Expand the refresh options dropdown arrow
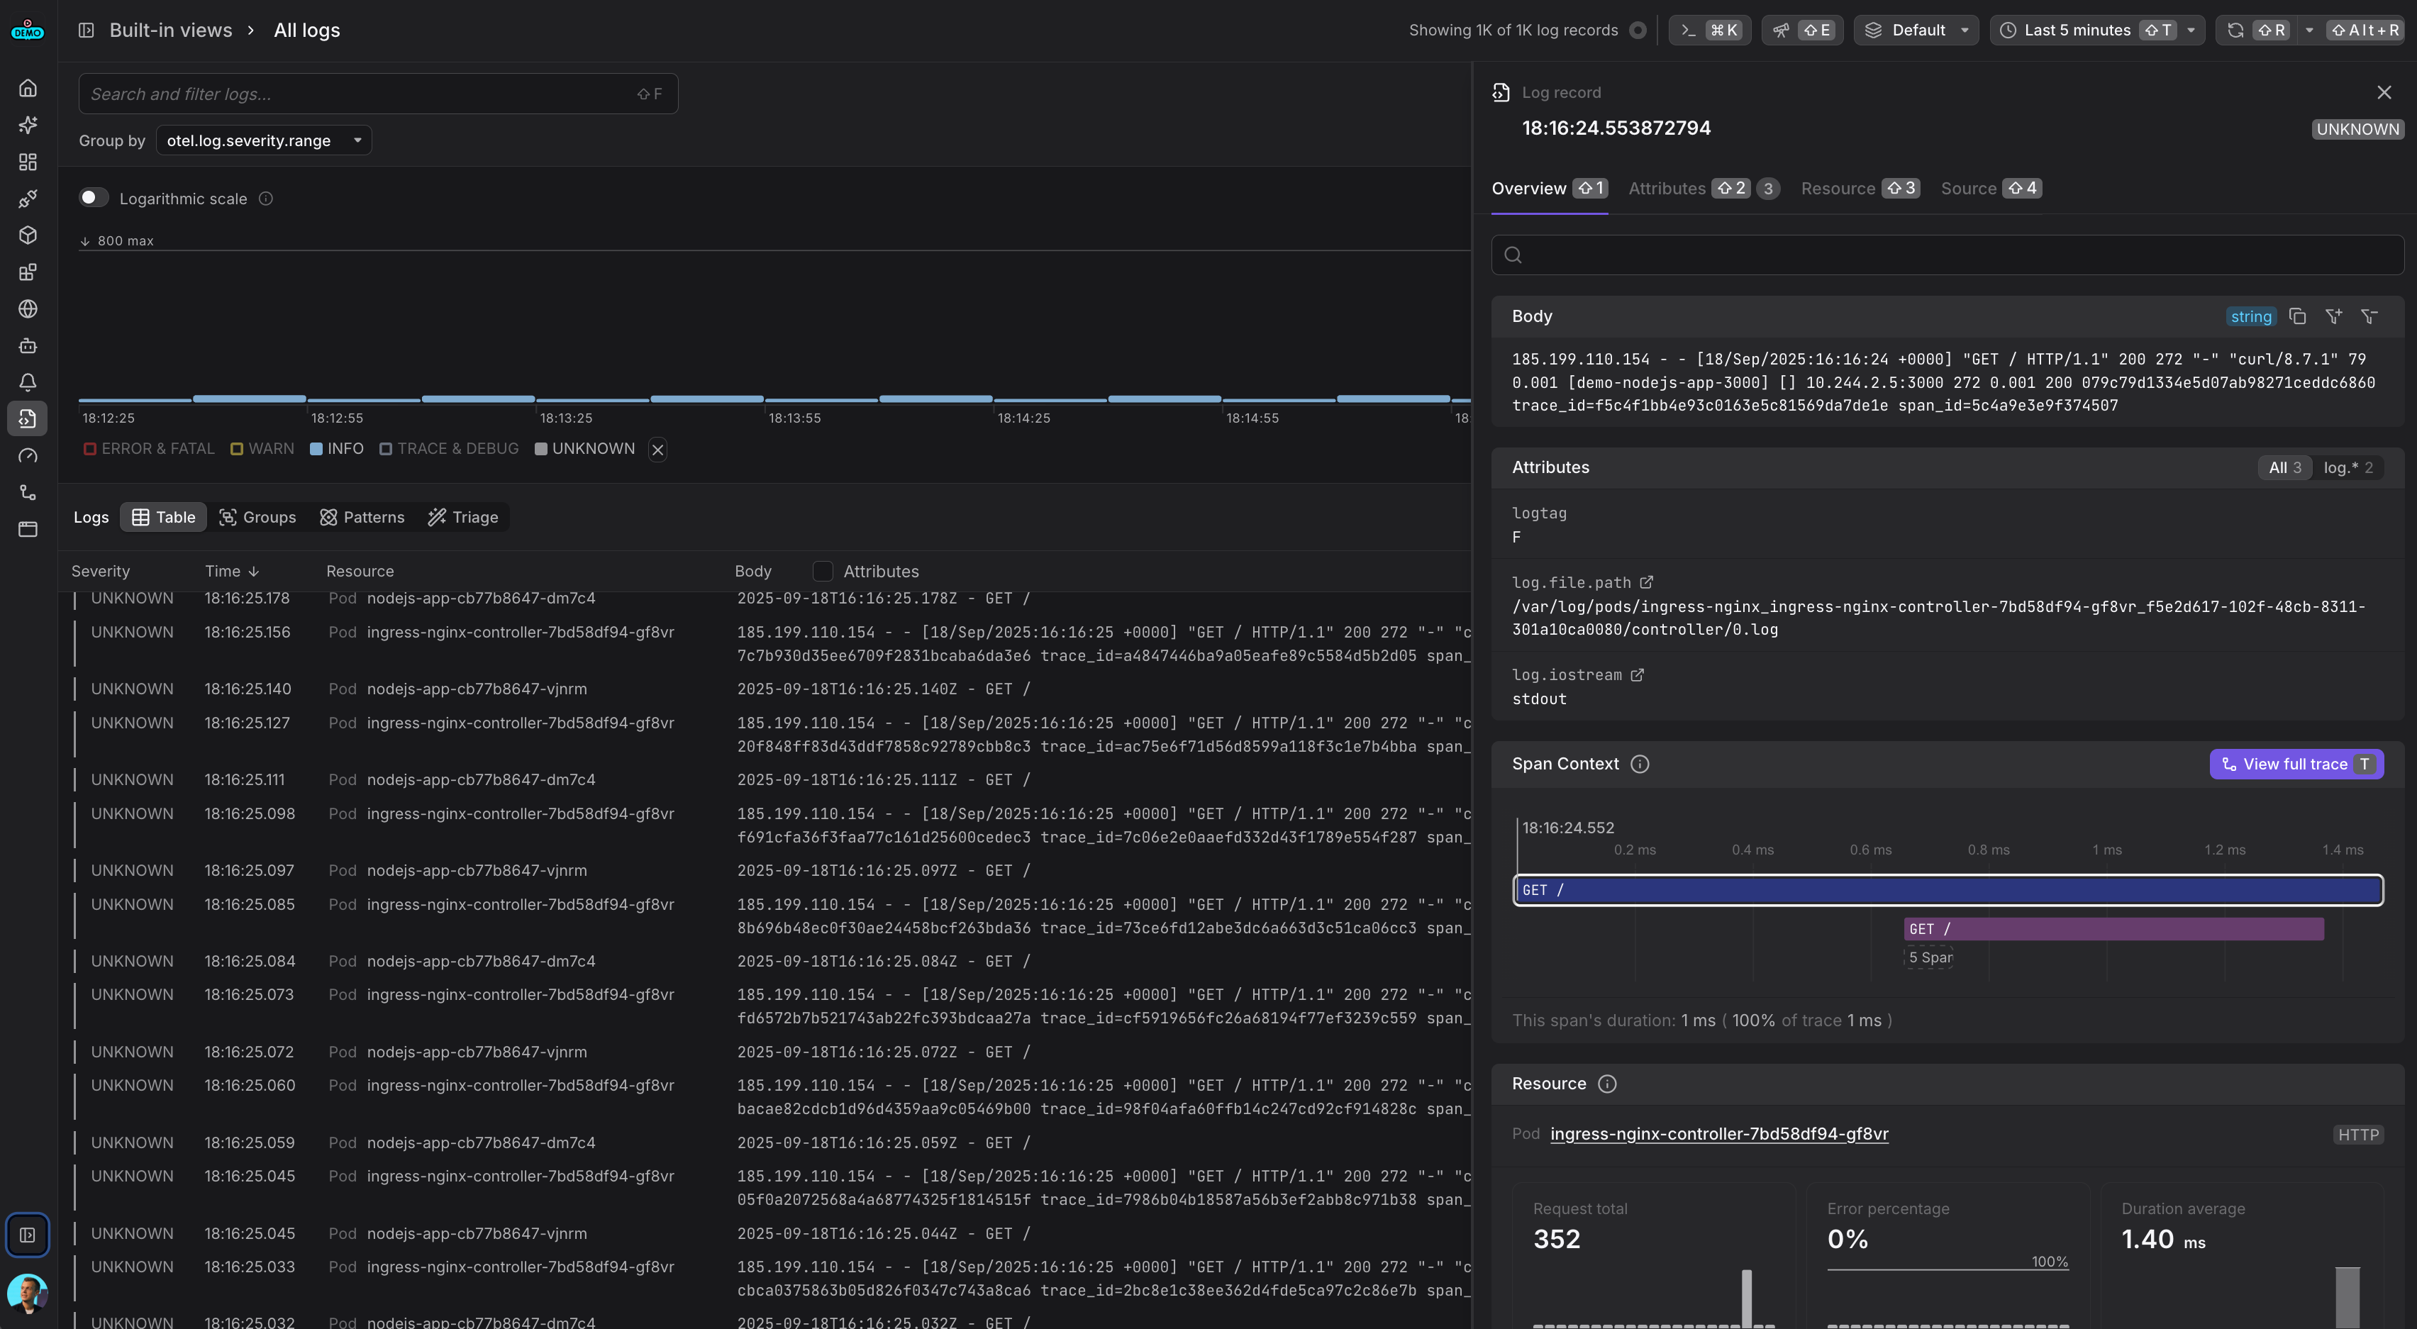This screenshot has width=2417, height=1329. [2309, 30]
